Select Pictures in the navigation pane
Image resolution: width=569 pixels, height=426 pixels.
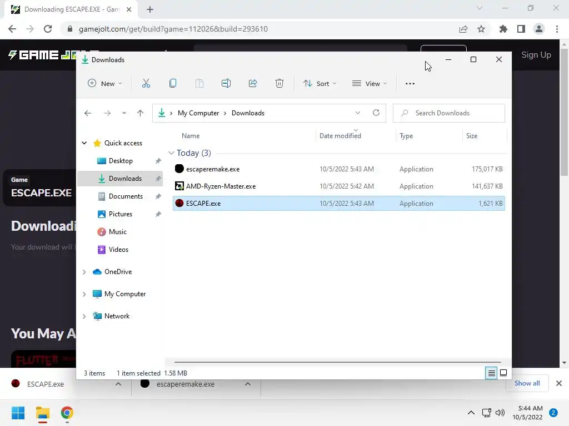(120, 214)
